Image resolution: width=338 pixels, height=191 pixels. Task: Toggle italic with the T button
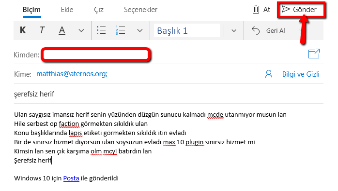(x=42, y=30)
